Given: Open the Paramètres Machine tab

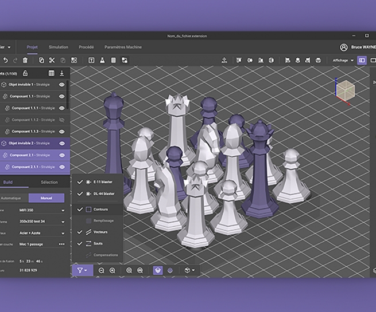Looking at the screenshot, I should (x=123, y=47).
